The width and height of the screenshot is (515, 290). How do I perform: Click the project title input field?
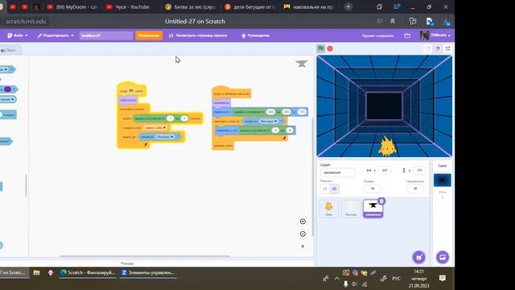105,35
